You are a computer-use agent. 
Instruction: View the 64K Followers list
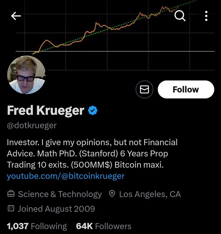point(104,226)
